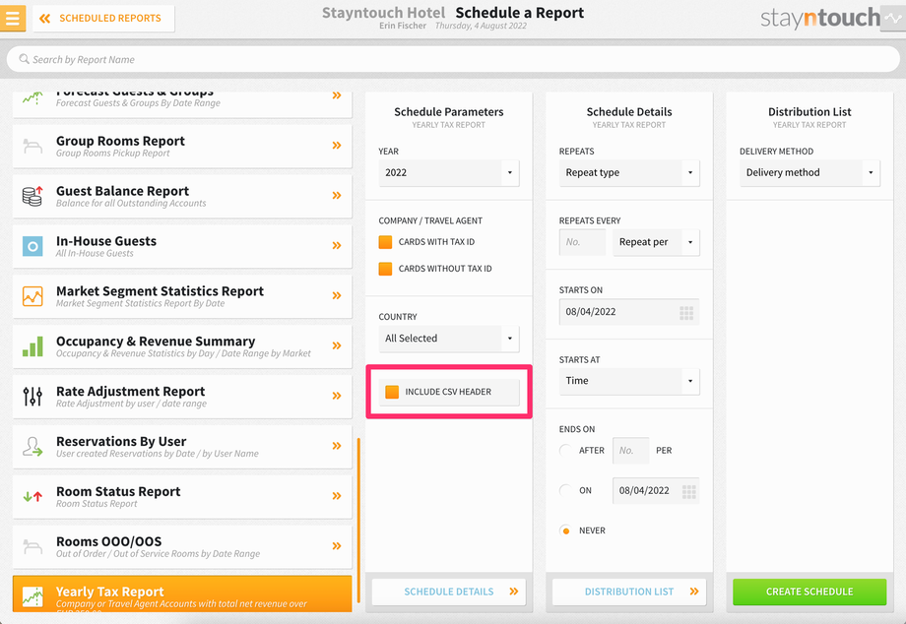Open the Year dropdown showing 2022
Viewport: 906px width, 624px height.
tap(449, 172)
